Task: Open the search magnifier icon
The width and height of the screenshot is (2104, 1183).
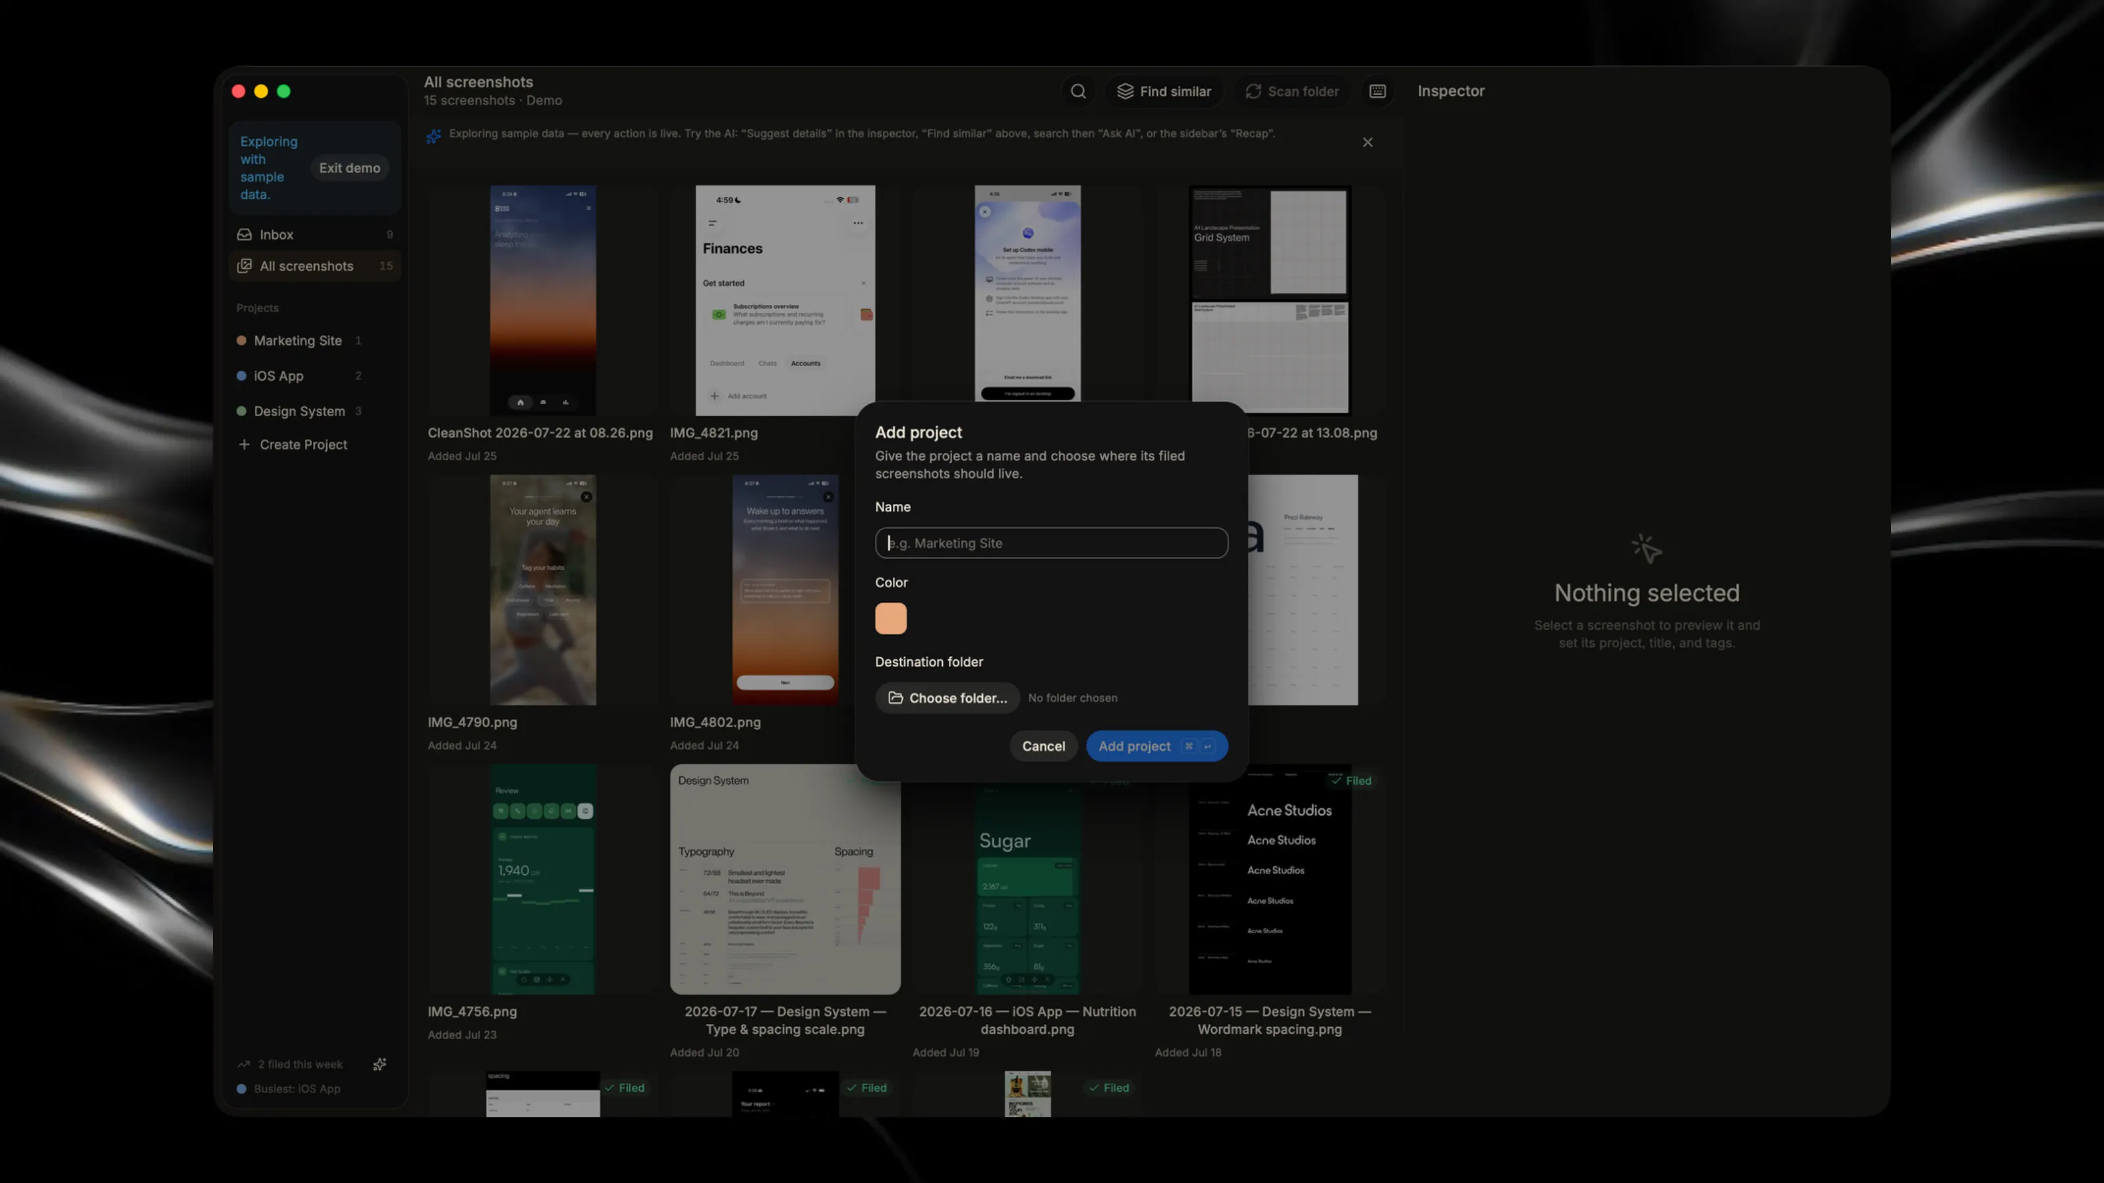Action: pyautogui.click(x=1078, y=91)
